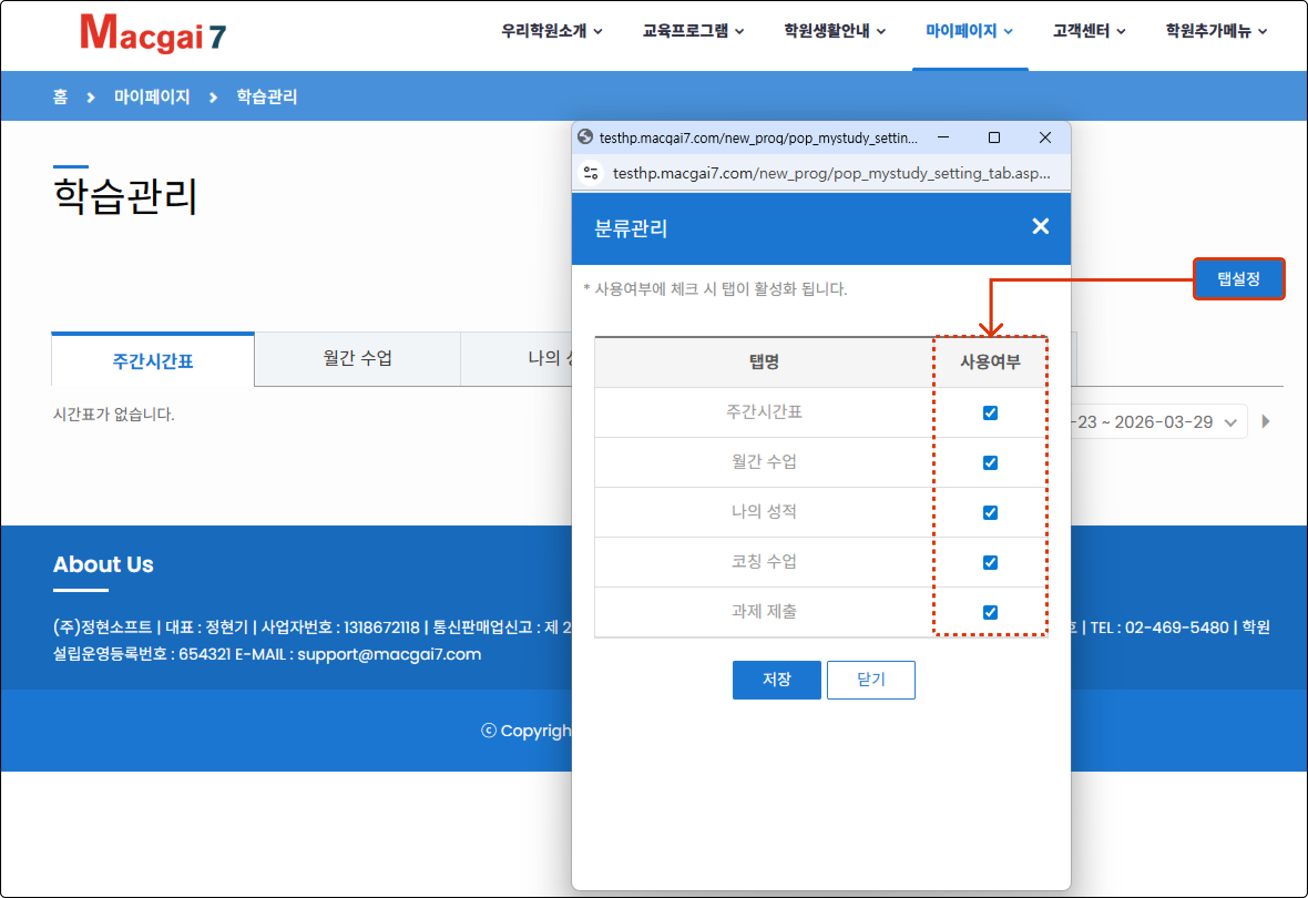Viewport: 1308px width, 898px height.
Task: Select the 주간시간표 tab
Action: (x=152, y=360)
